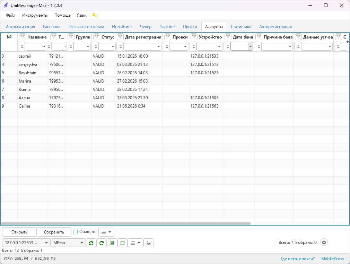This screenshot has height=264, width=350.
Task: Open the Дата бана filter dropdown arrow
Action: click(x=251, y=46)
